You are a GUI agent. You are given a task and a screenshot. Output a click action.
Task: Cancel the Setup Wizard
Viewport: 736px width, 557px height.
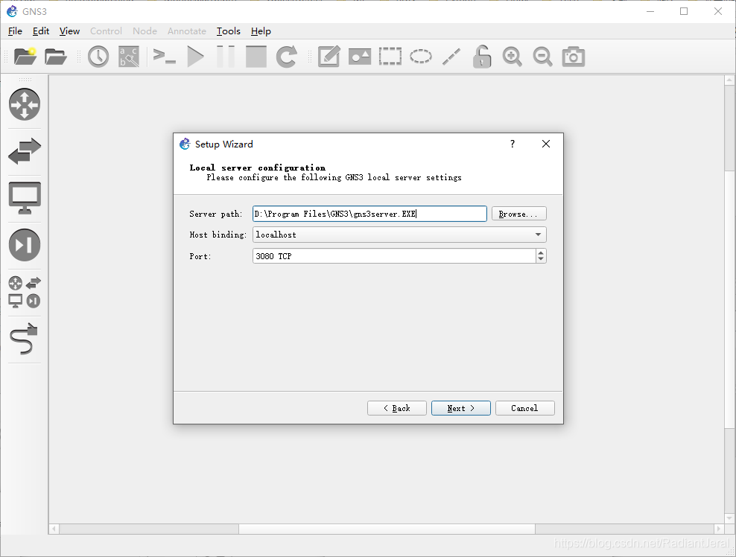click(524, 408)
